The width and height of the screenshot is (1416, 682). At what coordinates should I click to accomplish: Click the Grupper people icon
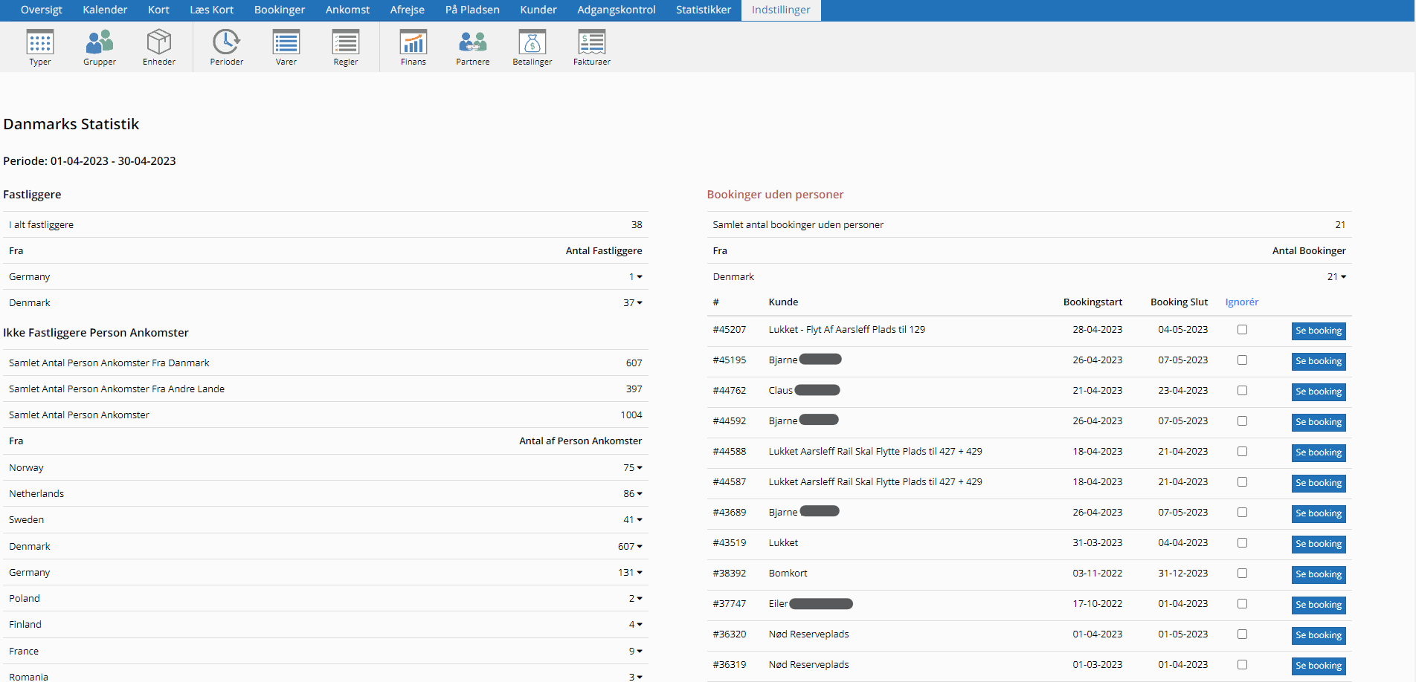[x=100, y=43]
